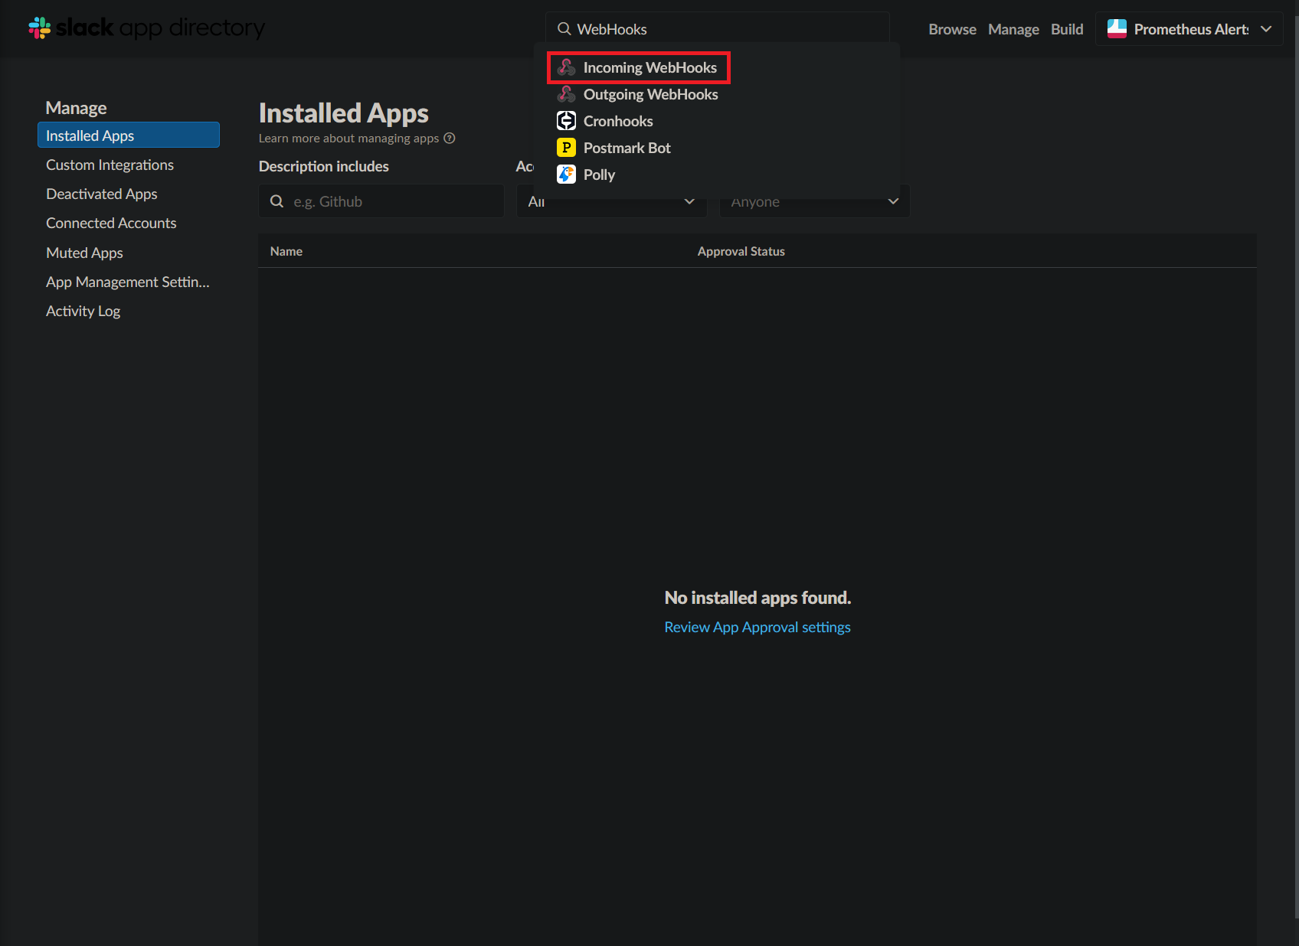Open the Anyone filter dropdown
The width and height of the screenshot is (1299, 946).
click(814, 201)
